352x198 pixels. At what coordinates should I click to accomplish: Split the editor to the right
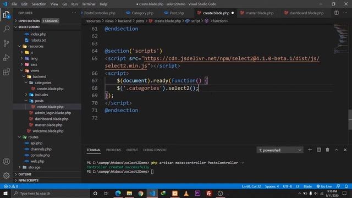(336, 13)
